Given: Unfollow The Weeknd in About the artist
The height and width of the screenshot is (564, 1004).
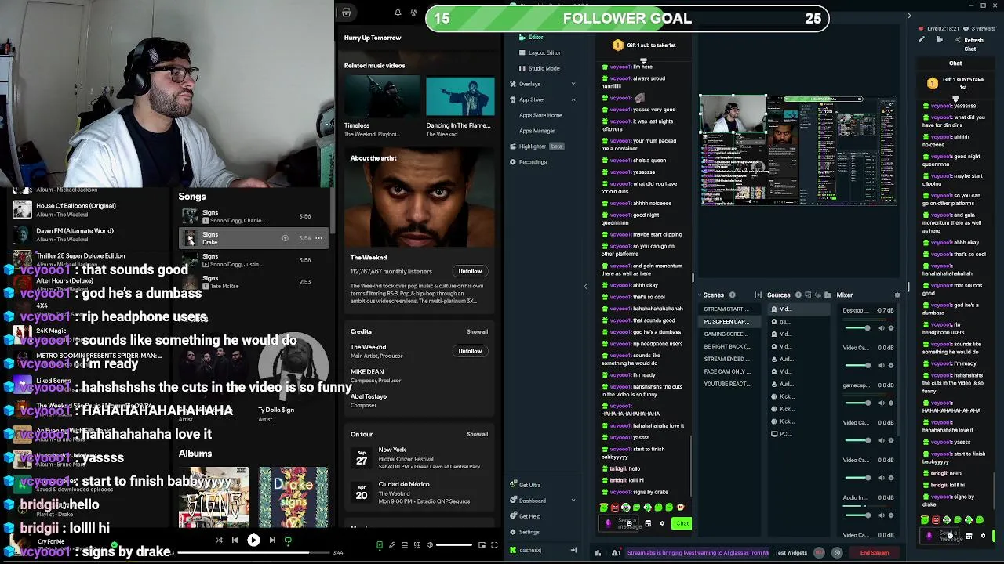Looking at the screenshot, I should pos(470,271).
